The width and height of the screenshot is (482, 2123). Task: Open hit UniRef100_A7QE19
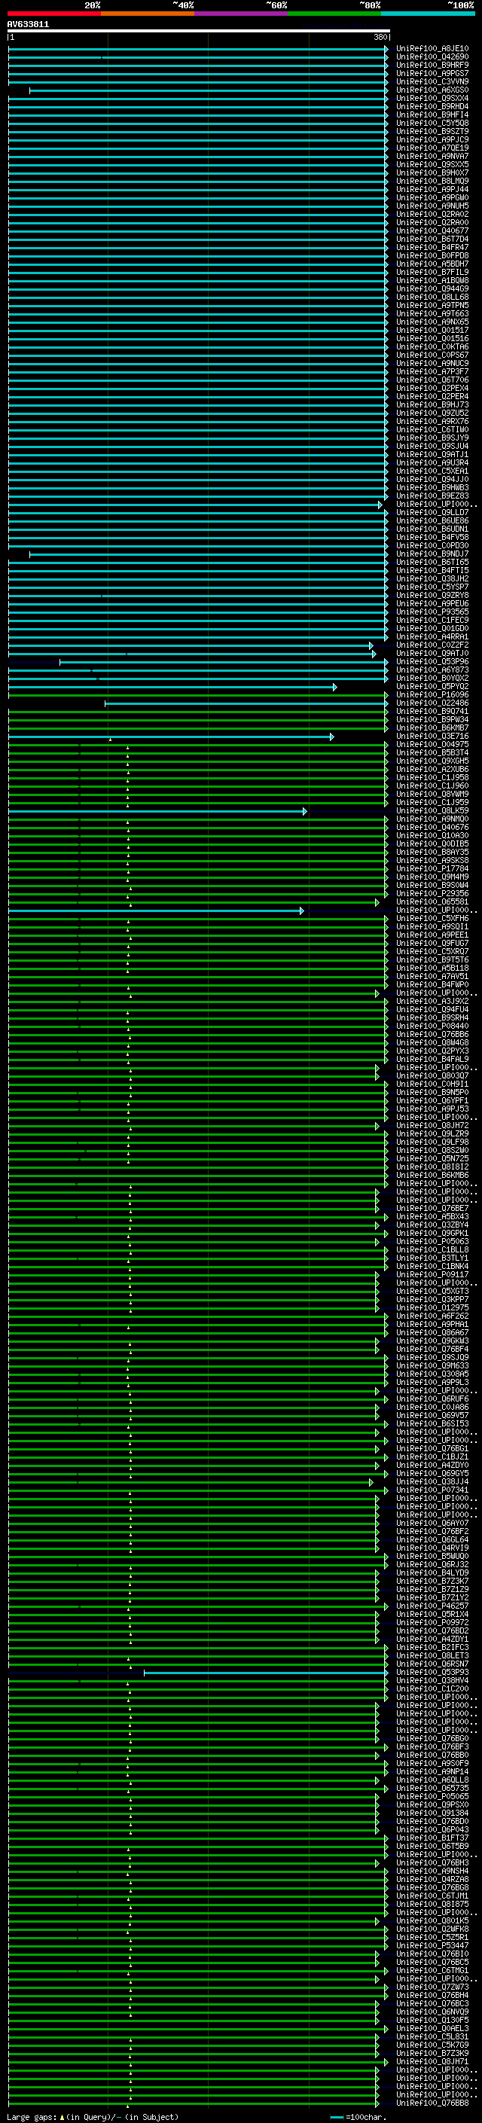tap(432, 148)
